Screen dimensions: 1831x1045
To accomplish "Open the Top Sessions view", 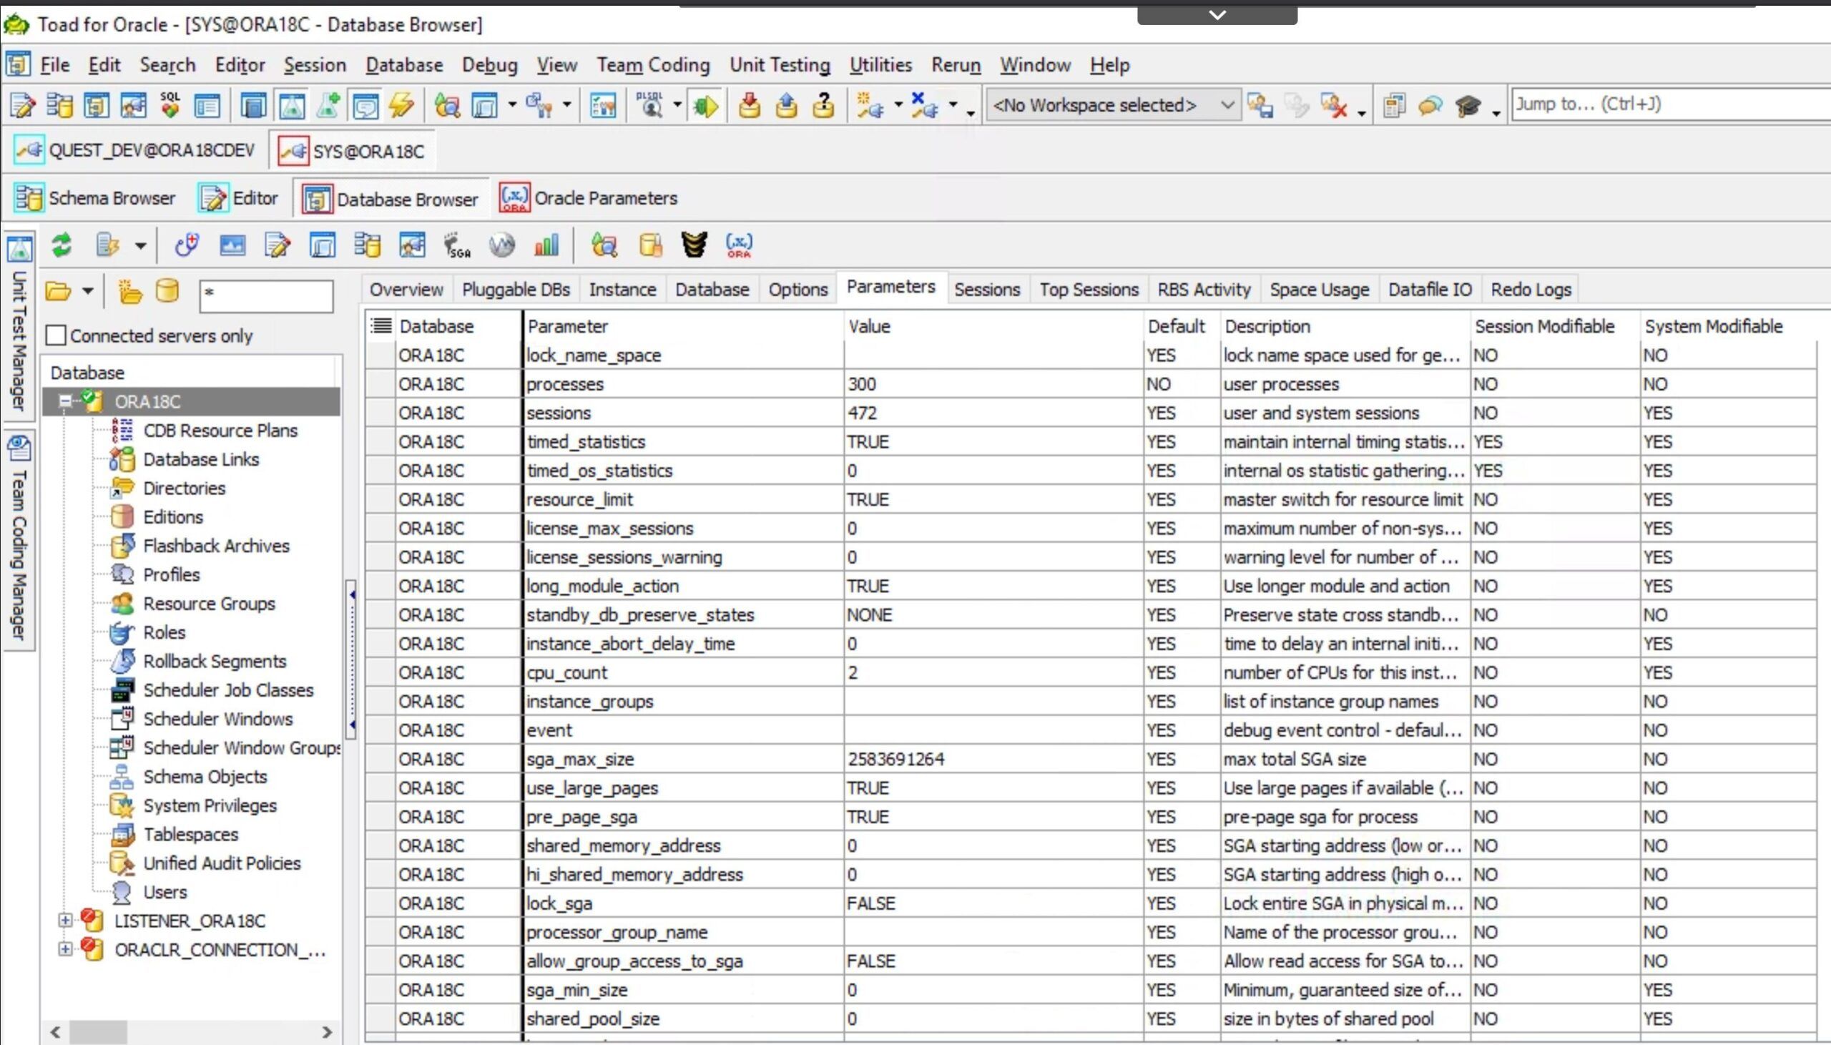I will pyautogui.click(x=1089, y=288).
